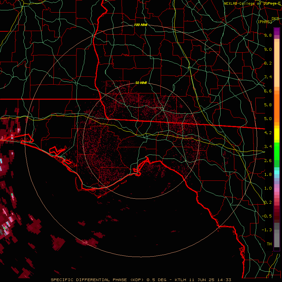Click the 2.6 legend value

point(268,161)
